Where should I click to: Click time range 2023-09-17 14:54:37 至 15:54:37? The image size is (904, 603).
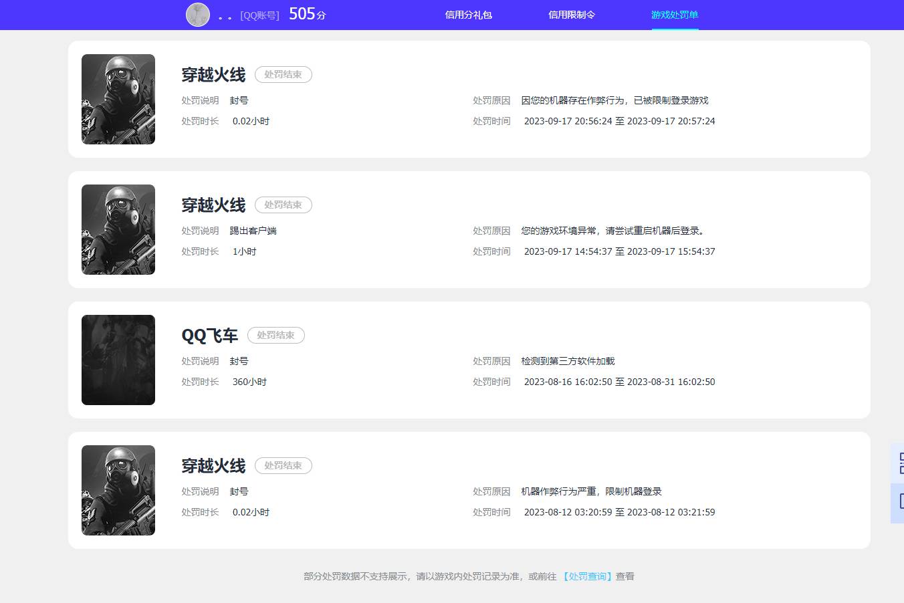(619, 251)
